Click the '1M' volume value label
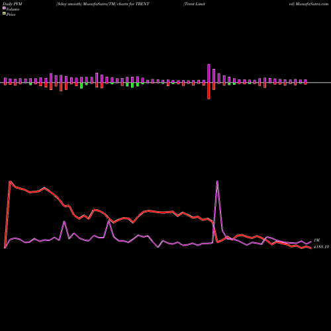331x331 pixels. click(316, 240)
